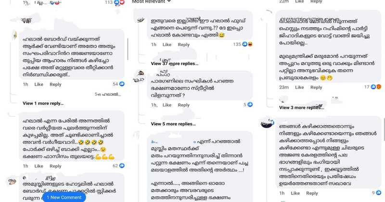Expand View 3 more replies
This screenshot has height=202, width=385.
[x=301, y=108]
